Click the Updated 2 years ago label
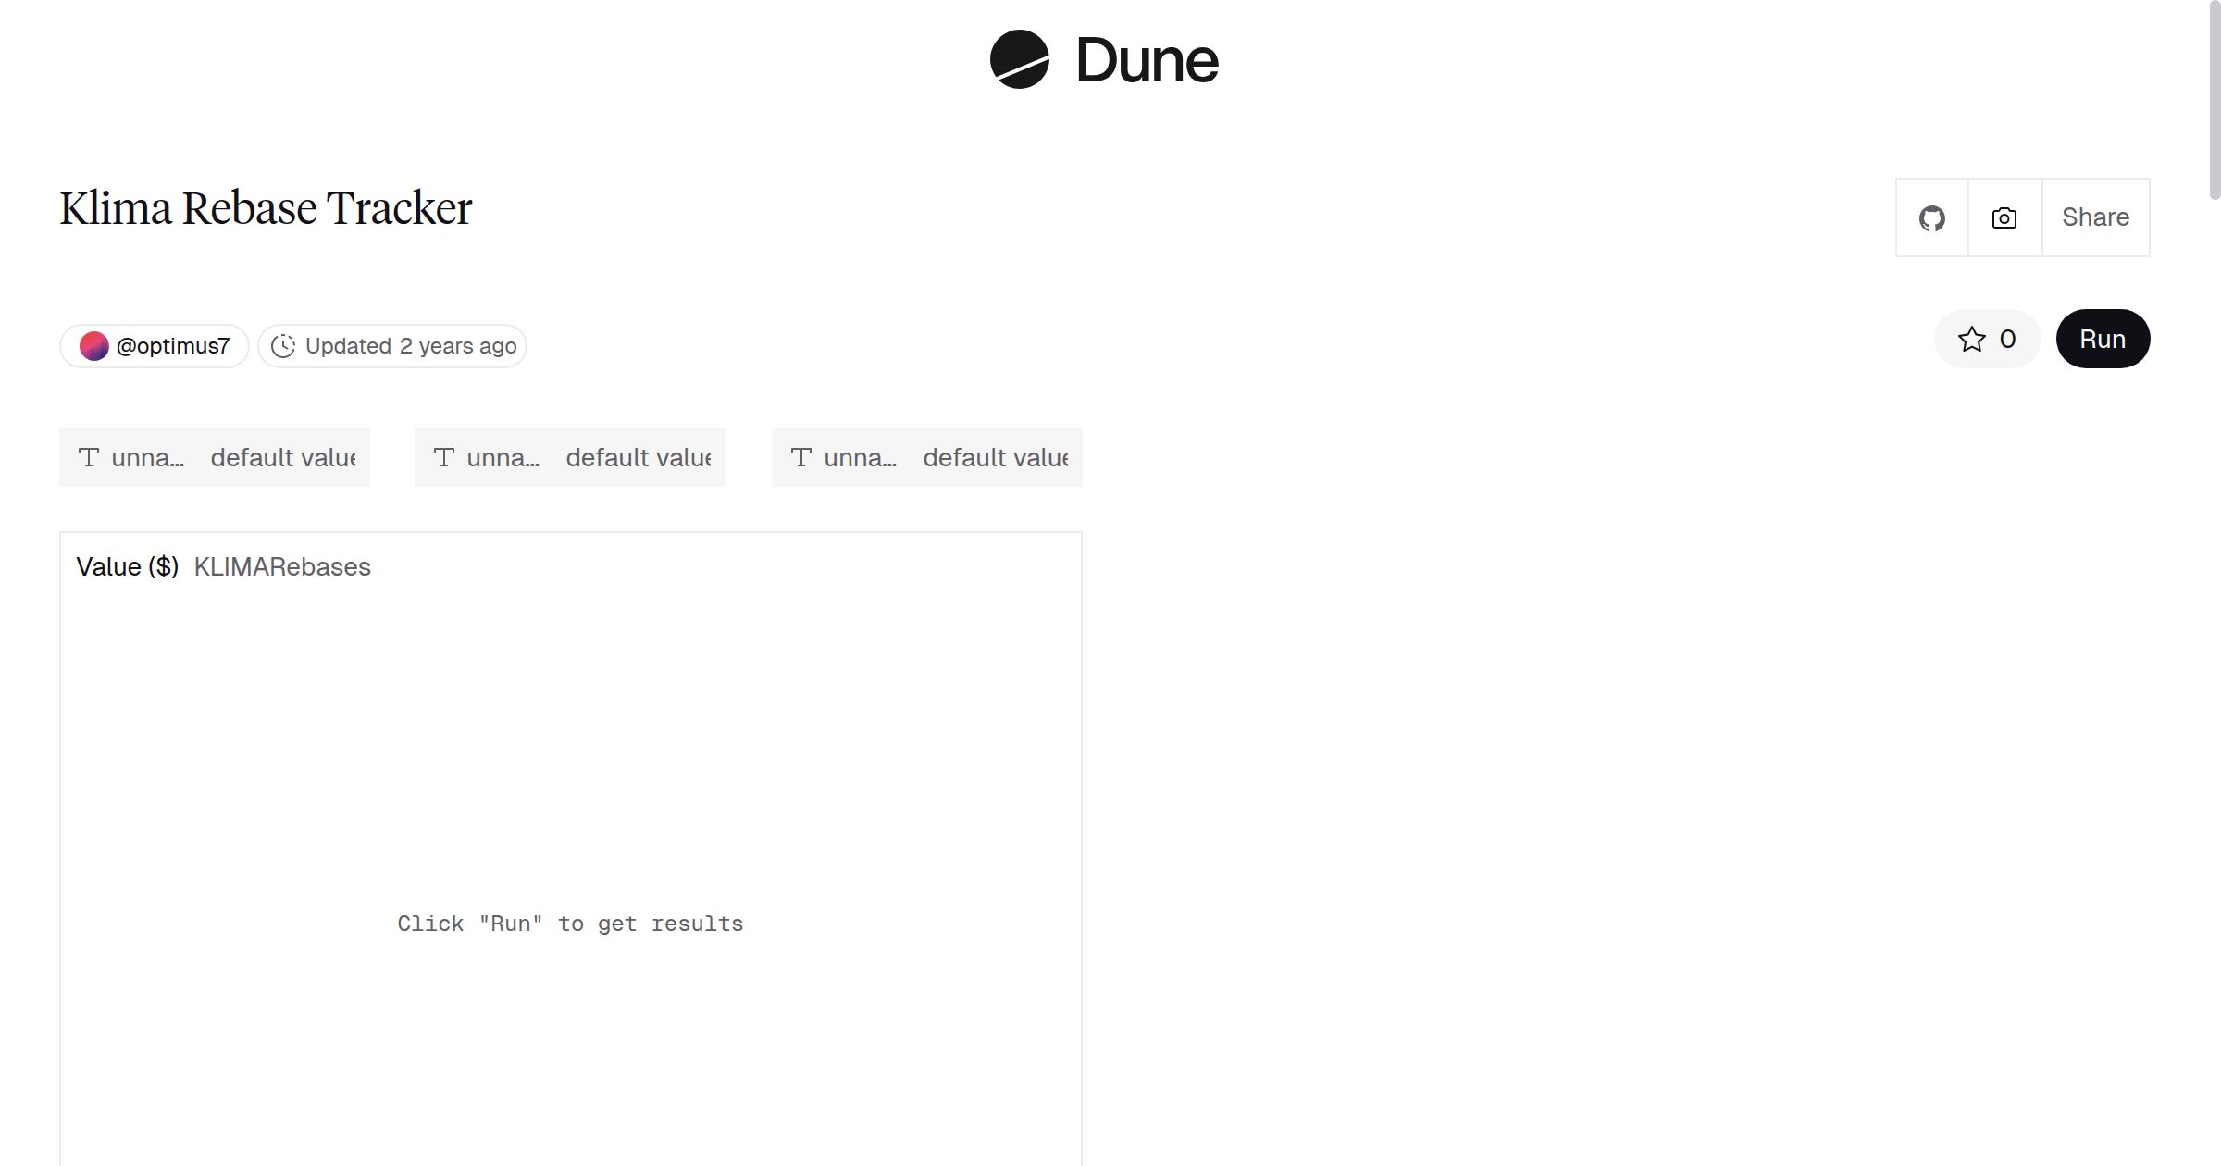The width and height of the screenshot is (2221, 1166). point(411,346)
